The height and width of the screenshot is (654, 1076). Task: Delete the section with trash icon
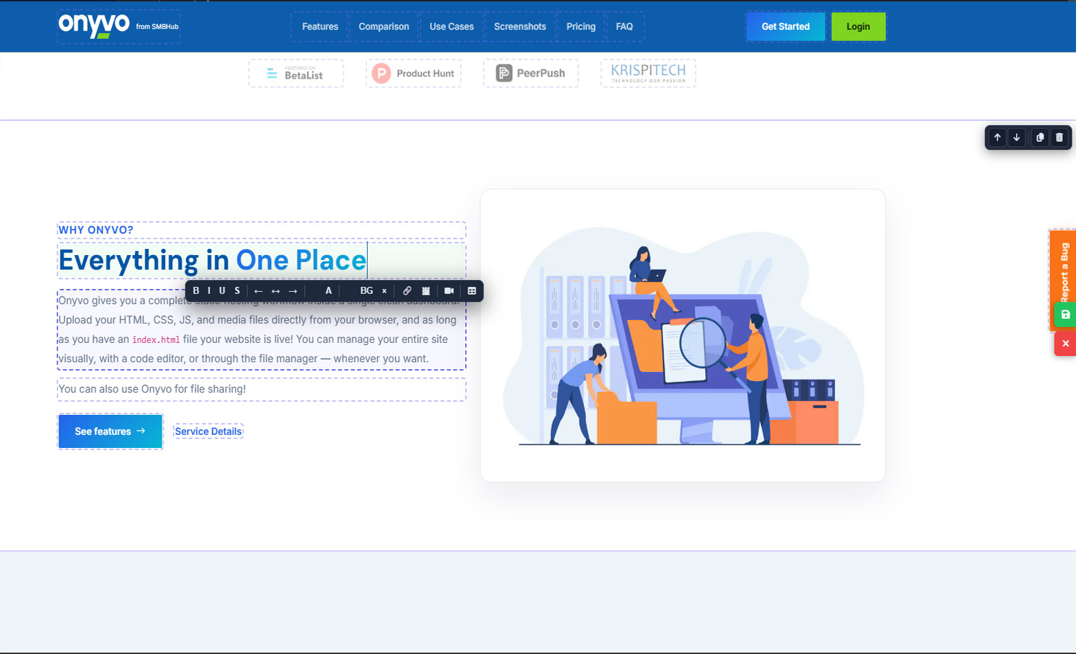1059,138
